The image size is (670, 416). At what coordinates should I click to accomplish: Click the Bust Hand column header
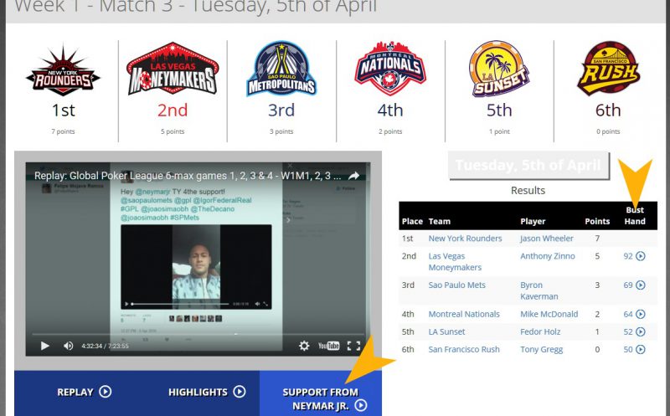635,215
